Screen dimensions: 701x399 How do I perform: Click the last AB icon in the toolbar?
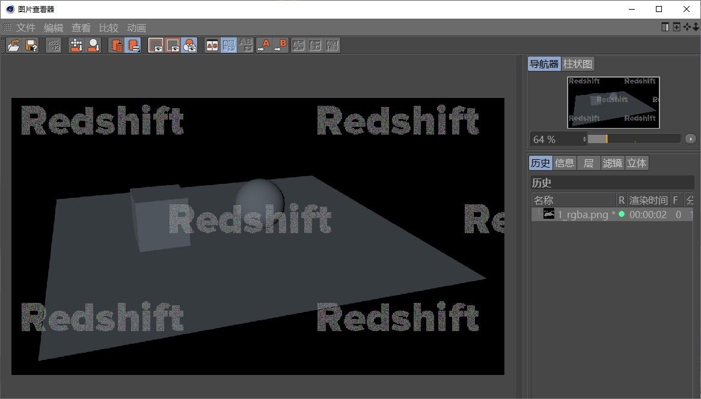click(332, 45)
